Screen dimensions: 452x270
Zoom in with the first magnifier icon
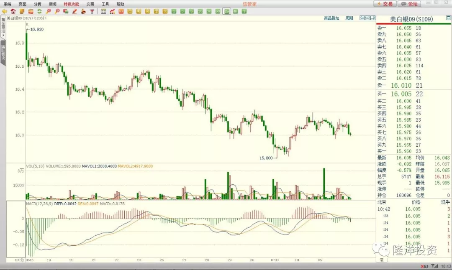(49, 11)
